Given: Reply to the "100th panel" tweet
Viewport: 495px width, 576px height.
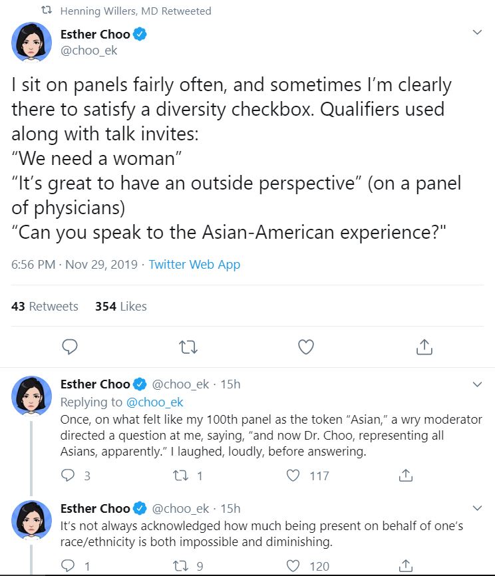Looking at the screenshot, I should pos(67,476).
